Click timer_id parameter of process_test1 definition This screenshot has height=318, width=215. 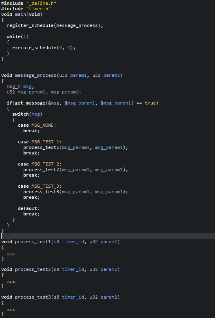coord(73,242)
